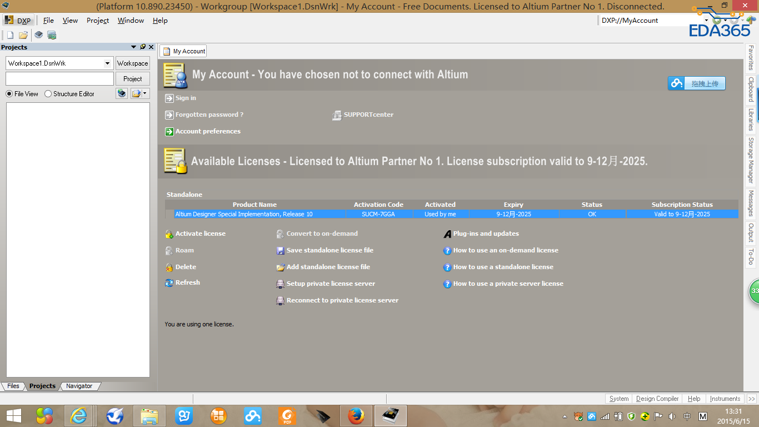Click the Sign in arrow icon
This screenshot has height=427, width=759.
169,98
